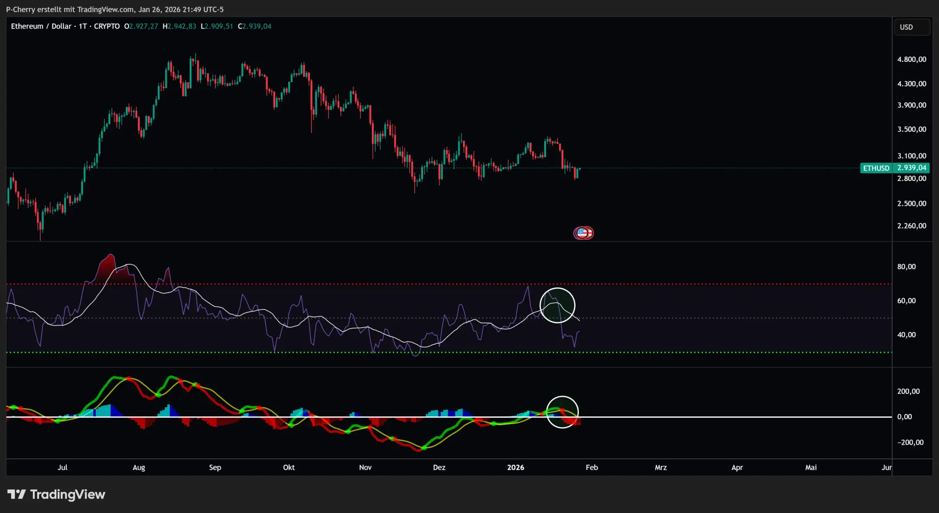Screen dimensions: 939x513
Task: Click the US flag economic event marker
Action: click(583, 233)
